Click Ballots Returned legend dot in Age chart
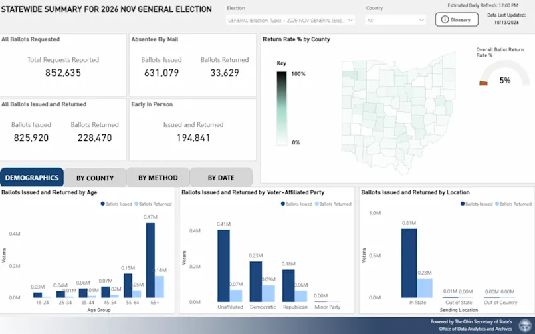The height and width of the screenshot is (334, 535). (136, 204)
